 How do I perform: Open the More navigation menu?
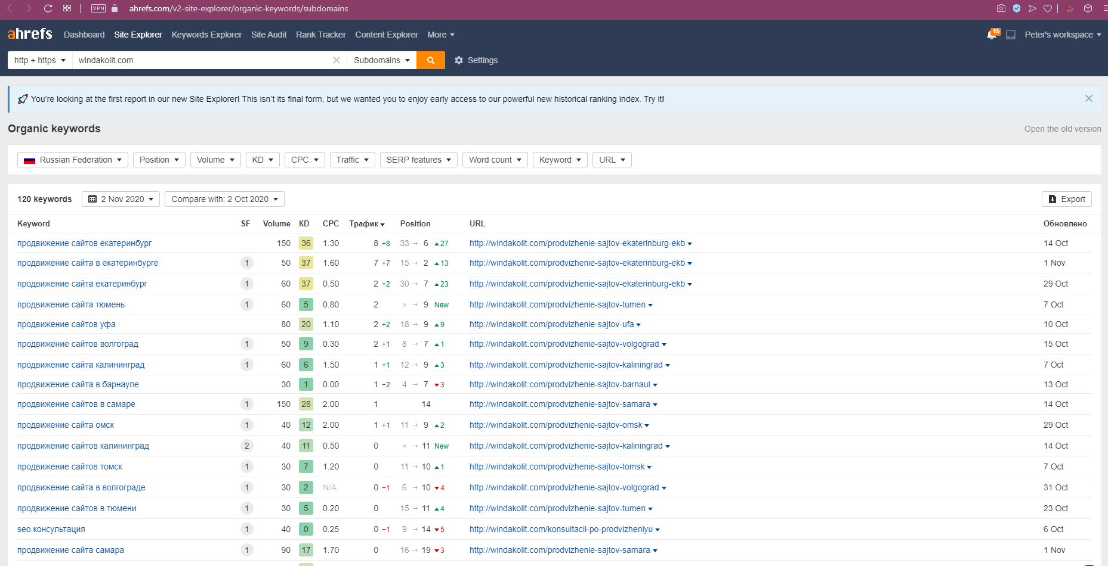(441, 35)
